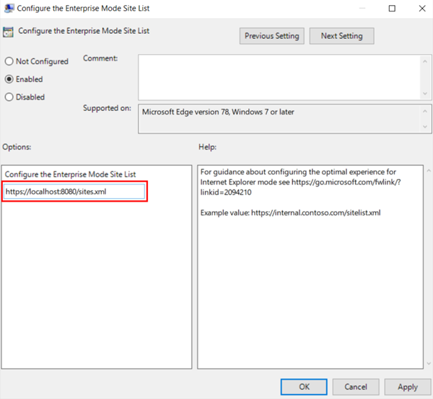
Task: Click the Help pane scroll up arrow
Action: [429, 171]
